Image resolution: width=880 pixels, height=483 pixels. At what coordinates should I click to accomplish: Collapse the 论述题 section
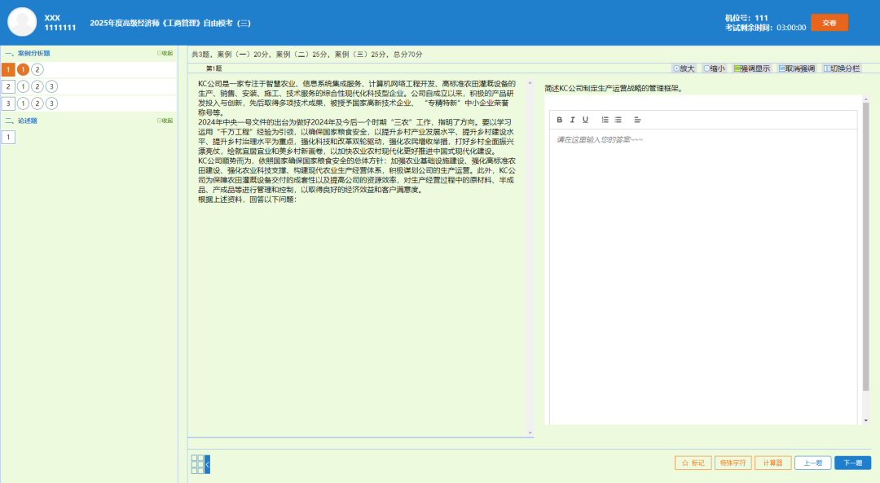tap(165, 121)
